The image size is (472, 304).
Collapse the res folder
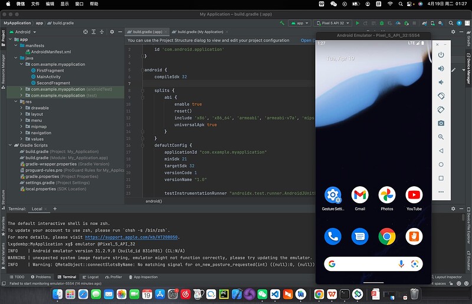[16, 102]
